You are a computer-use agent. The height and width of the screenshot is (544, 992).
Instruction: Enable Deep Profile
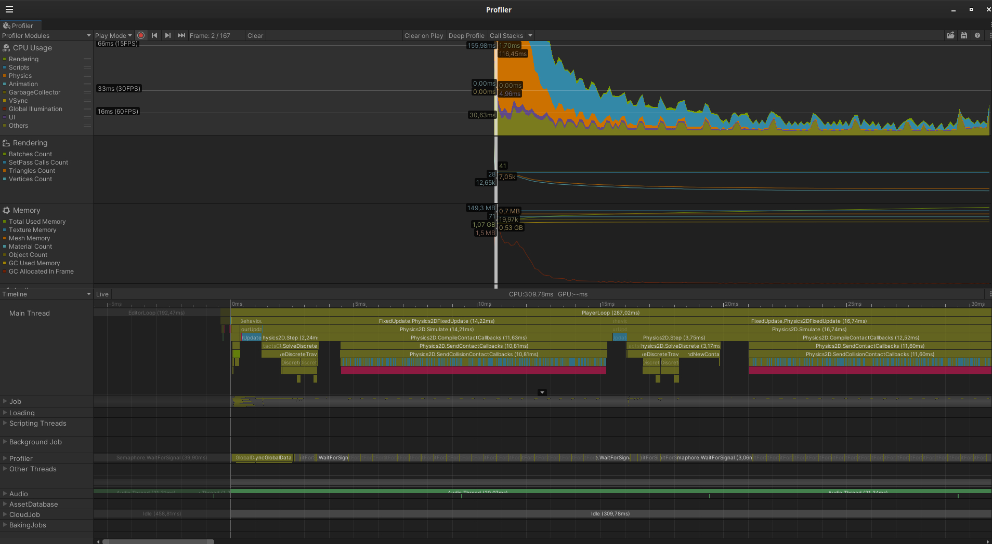[x=466, y=36]
